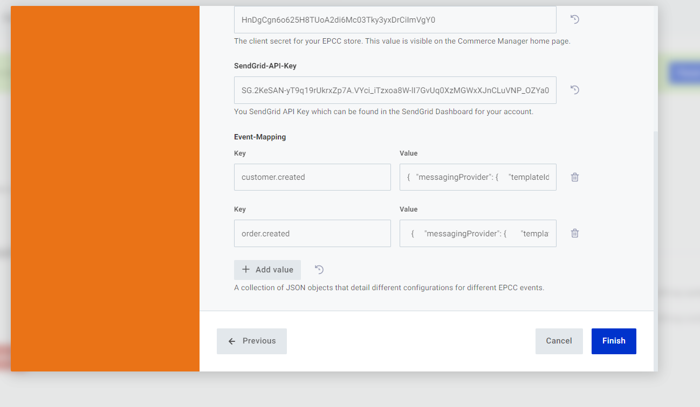Click the partially visible blue button top right
The image size is (700, 407).
689,73
